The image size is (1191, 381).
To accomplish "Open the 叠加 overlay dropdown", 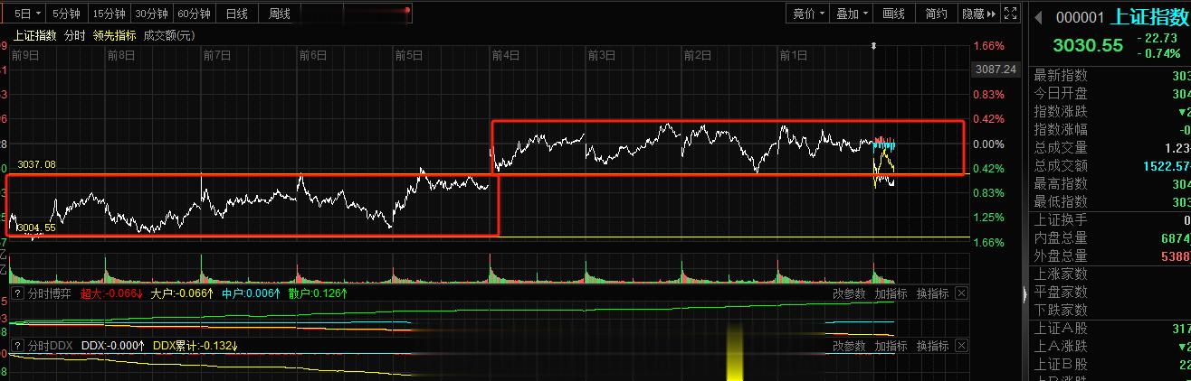I will point(853,14).
